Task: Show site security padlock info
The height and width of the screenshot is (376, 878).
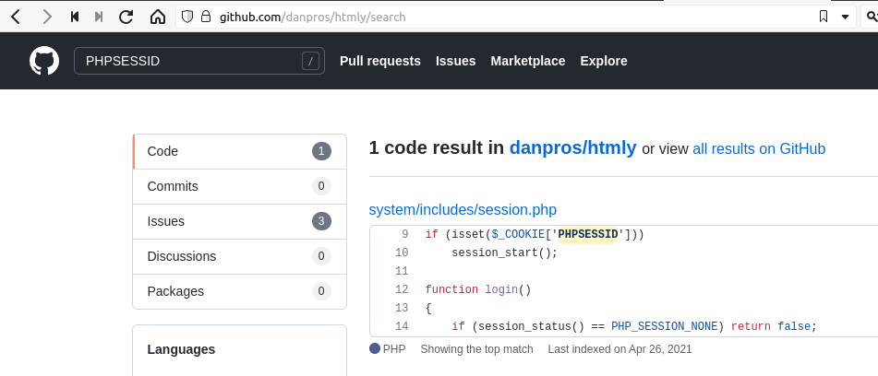Action: tap(206, 17)
